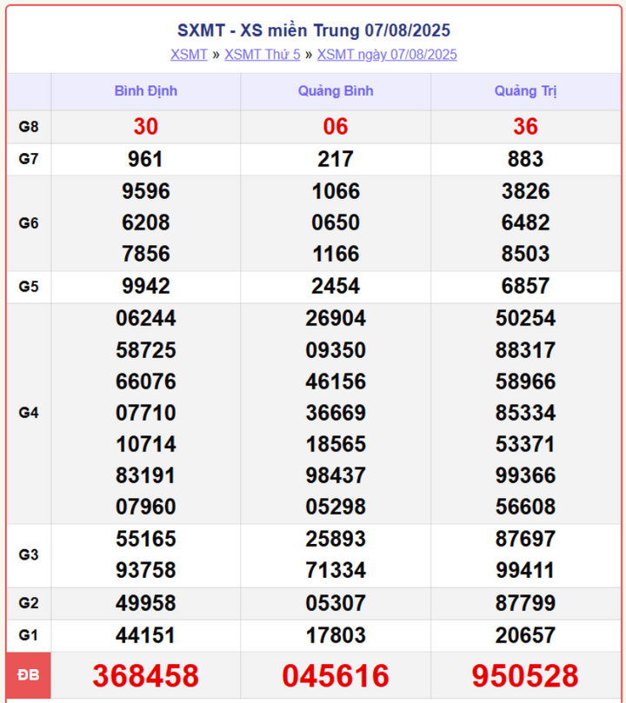Viewport: 626px width, 703px height.
Task: Click G4 number 36669
Action: 336,413
